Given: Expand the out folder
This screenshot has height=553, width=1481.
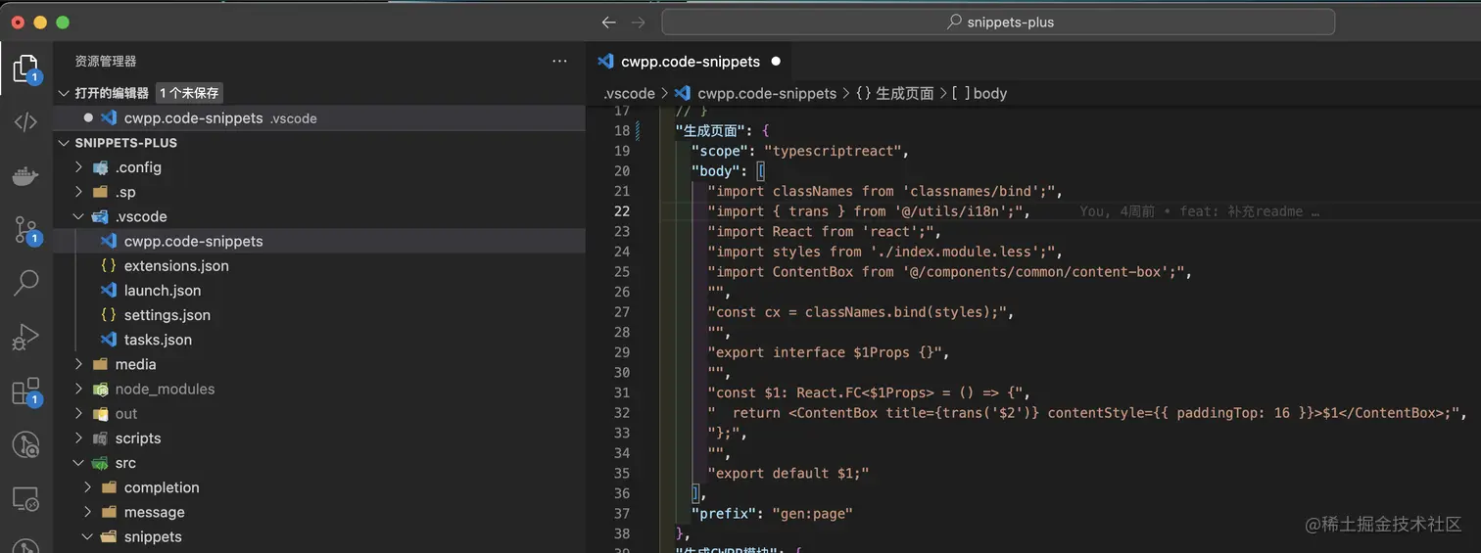Looking at the screenshot, I should click(x=79, y=414).
